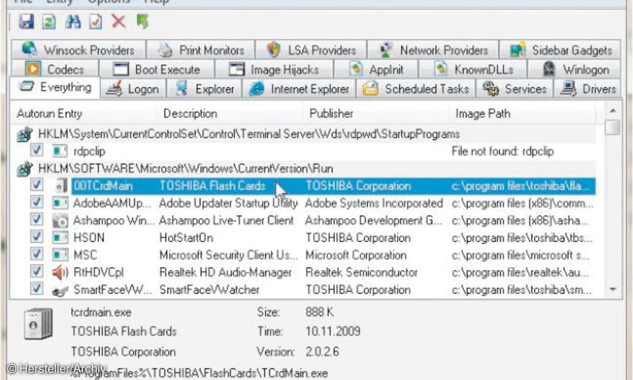This screenshot has height=380, width=633.
Task: Toggle the Ashampoo Win checkbox
Action: click(x=36, y=220)
